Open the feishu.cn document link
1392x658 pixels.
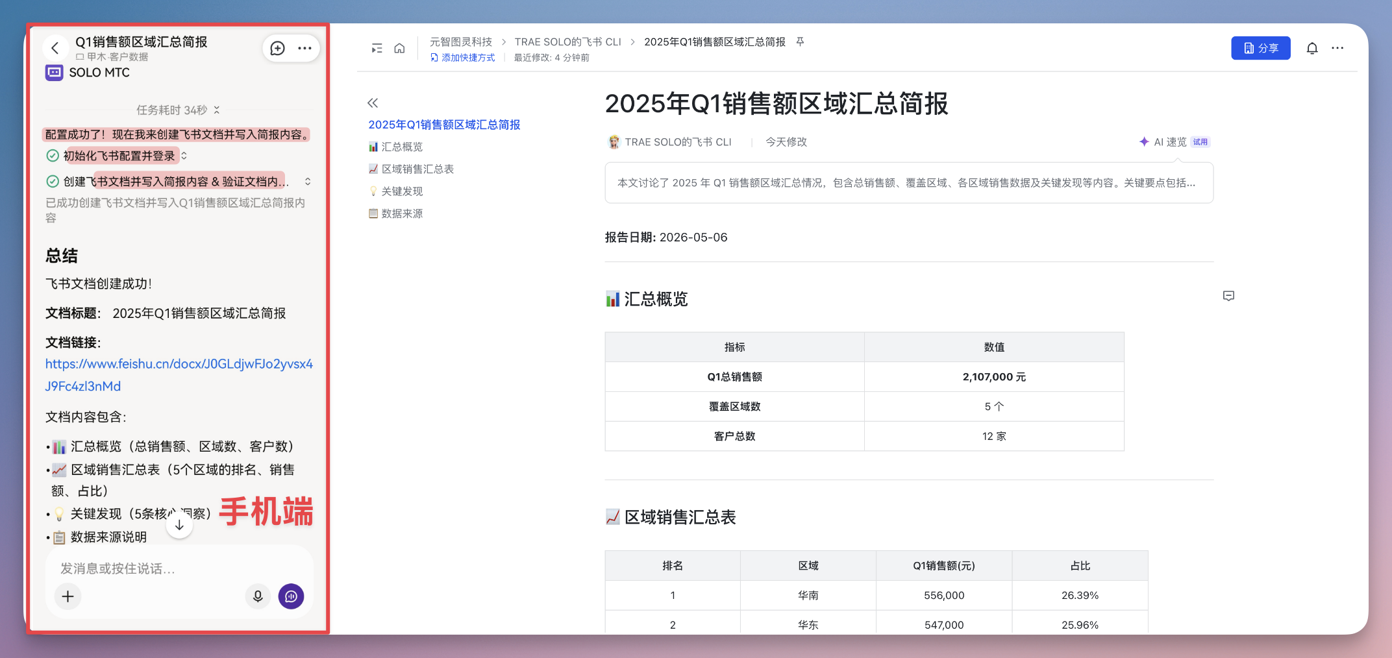pos(179,375)
